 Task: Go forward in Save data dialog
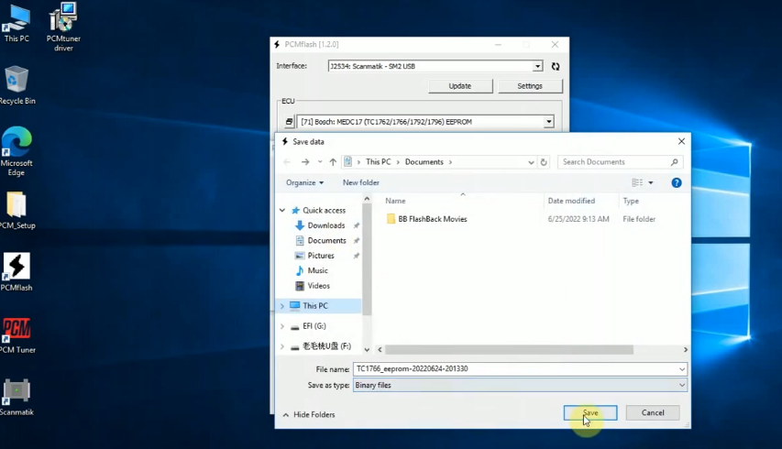(305, 162)
